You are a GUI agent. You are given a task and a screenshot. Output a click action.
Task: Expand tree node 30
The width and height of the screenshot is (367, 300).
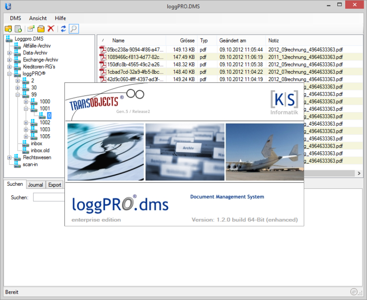pos(18,88)
